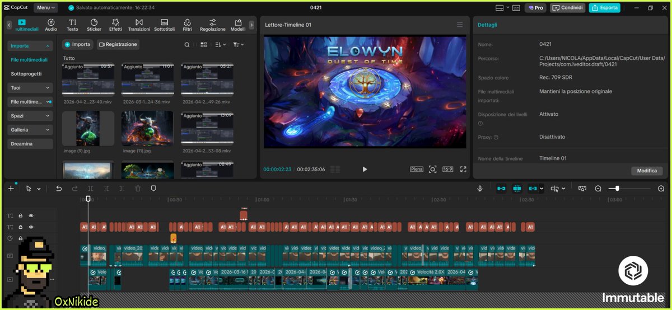Screen dimensions: 672x310
Task: Click the timeline zoom slider handle
Action: 617,189
